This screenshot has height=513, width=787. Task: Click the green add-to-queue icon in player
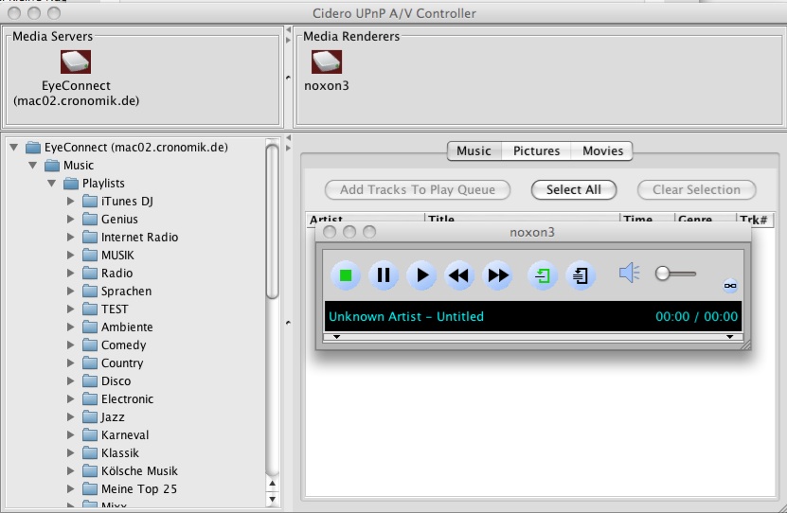tap(543, 275)
